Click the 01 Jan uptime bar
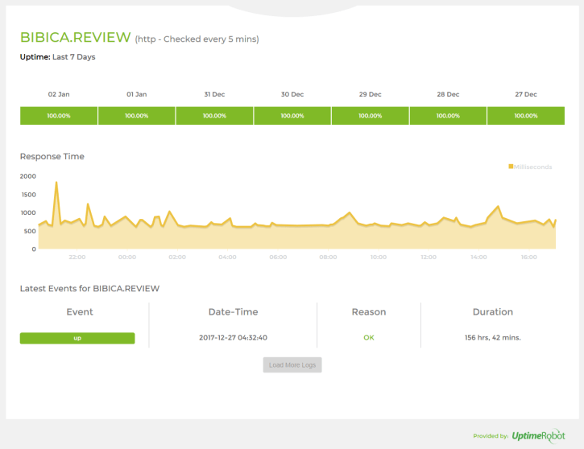The image size is (584, 449). [x=136, y=116]
